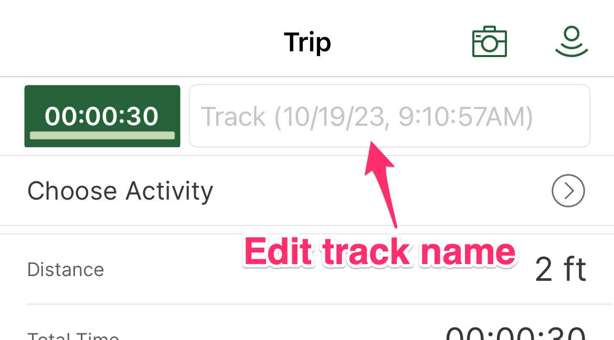Open the circled chevron beside Choose Activity
Screen dimensions: 614x340
point(568,191)
